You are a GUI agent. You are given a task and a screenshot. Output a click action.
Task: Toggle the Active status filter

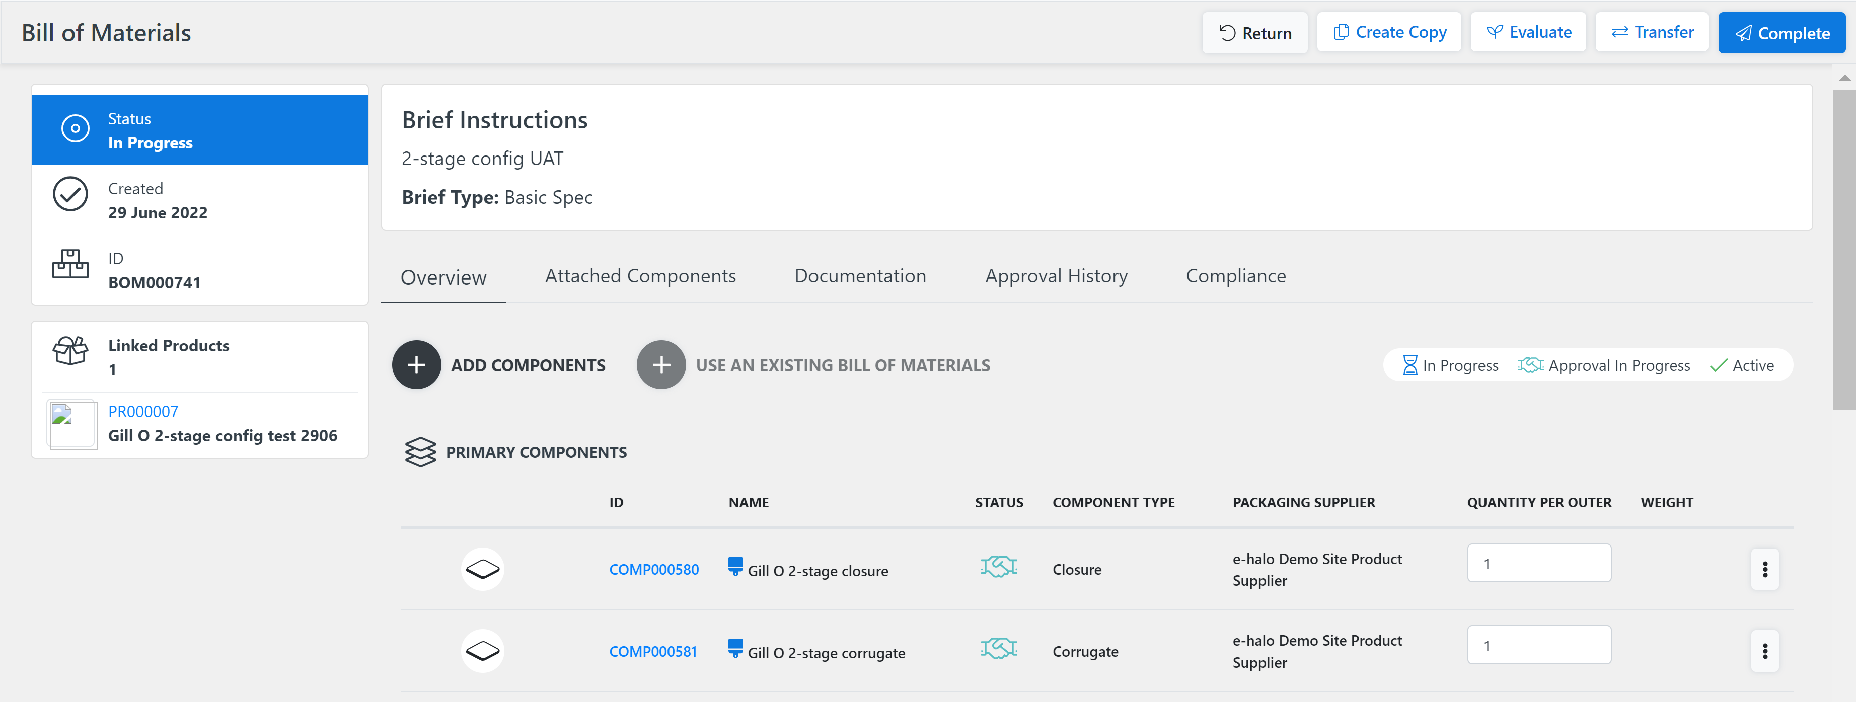point(1742,365)
